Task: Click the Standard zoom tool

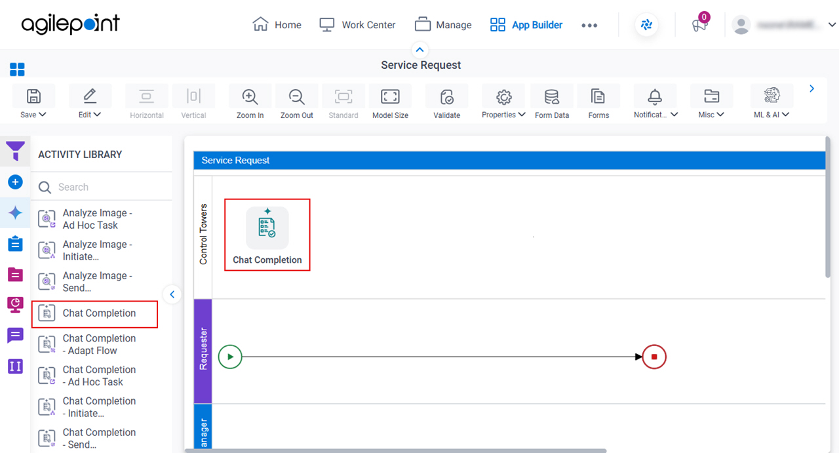Action: (x=343, y=102)
